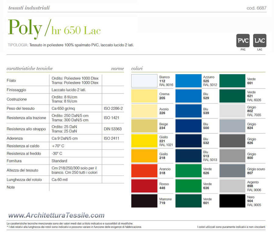
Task: Pick the Giallo 221 RAL 1021 swatch
Action: [144, 141]
